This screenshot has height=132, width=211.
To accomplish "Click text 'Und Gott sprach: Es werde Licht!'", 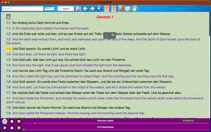I will (36, 49).
